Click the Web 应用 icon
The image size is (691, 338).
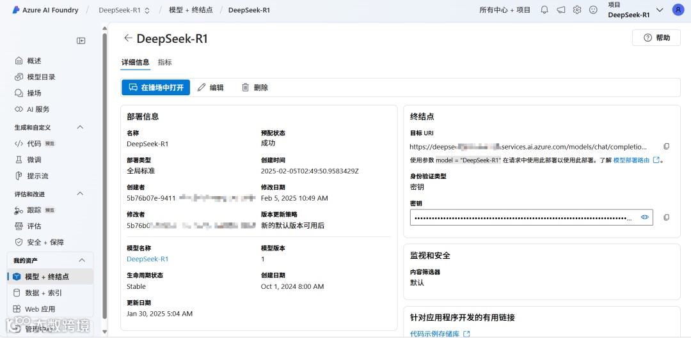pyautogui.click(x=17, y=309)
